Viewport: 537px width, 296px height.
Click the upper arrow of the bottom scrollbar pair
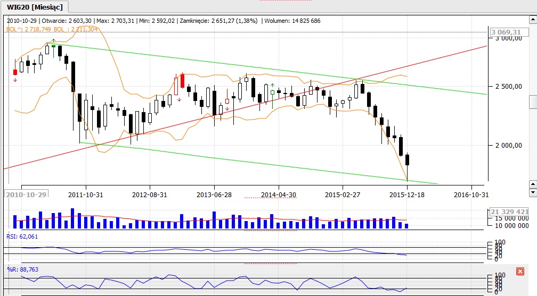tap(533, 184)
